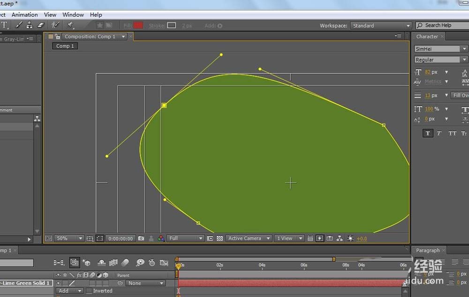Click Auto-keyframe stopwatch icon in timeline
Image resolution: width=469 pixels, height=297 pixels.
(x=152, y=263)
